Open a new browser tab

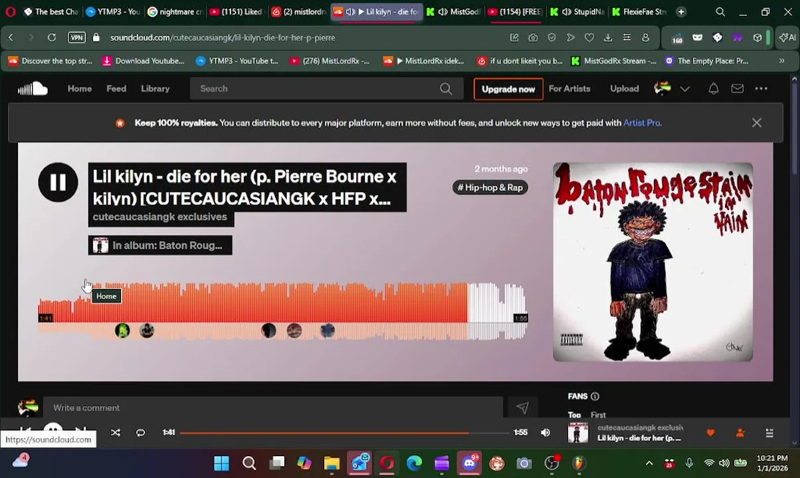[x=681, y=11]
